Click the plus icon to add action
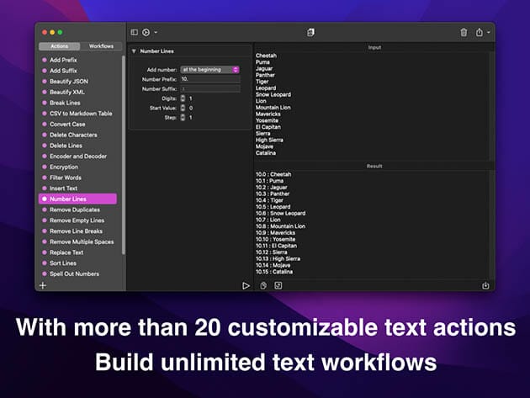The width and height of the screenshot is (530, 398). (43, 285)
